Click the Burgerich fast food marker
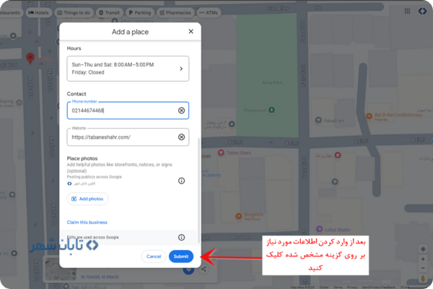Screen dimensions: 433x289 239,216
